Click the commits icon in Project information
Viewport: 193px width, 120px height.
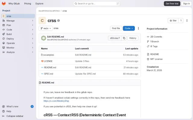click(x=148, y=37)
